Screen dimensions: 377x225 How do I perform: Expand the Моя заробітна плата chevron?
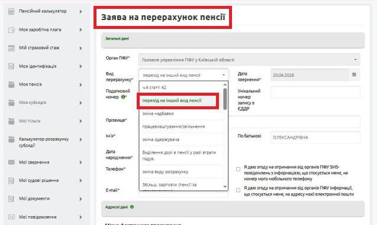(x=80, y=30)
